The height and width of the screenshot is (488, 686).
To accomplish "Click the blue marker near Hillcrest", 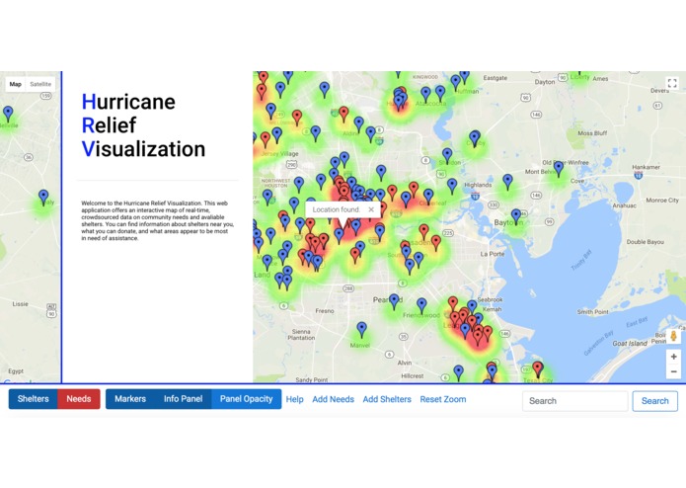I will tap(459, 372).
